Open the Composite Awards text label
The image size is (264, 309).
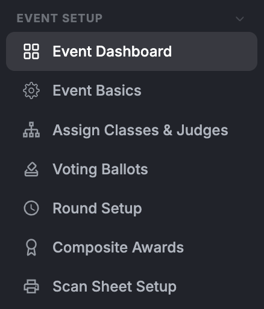118,248
